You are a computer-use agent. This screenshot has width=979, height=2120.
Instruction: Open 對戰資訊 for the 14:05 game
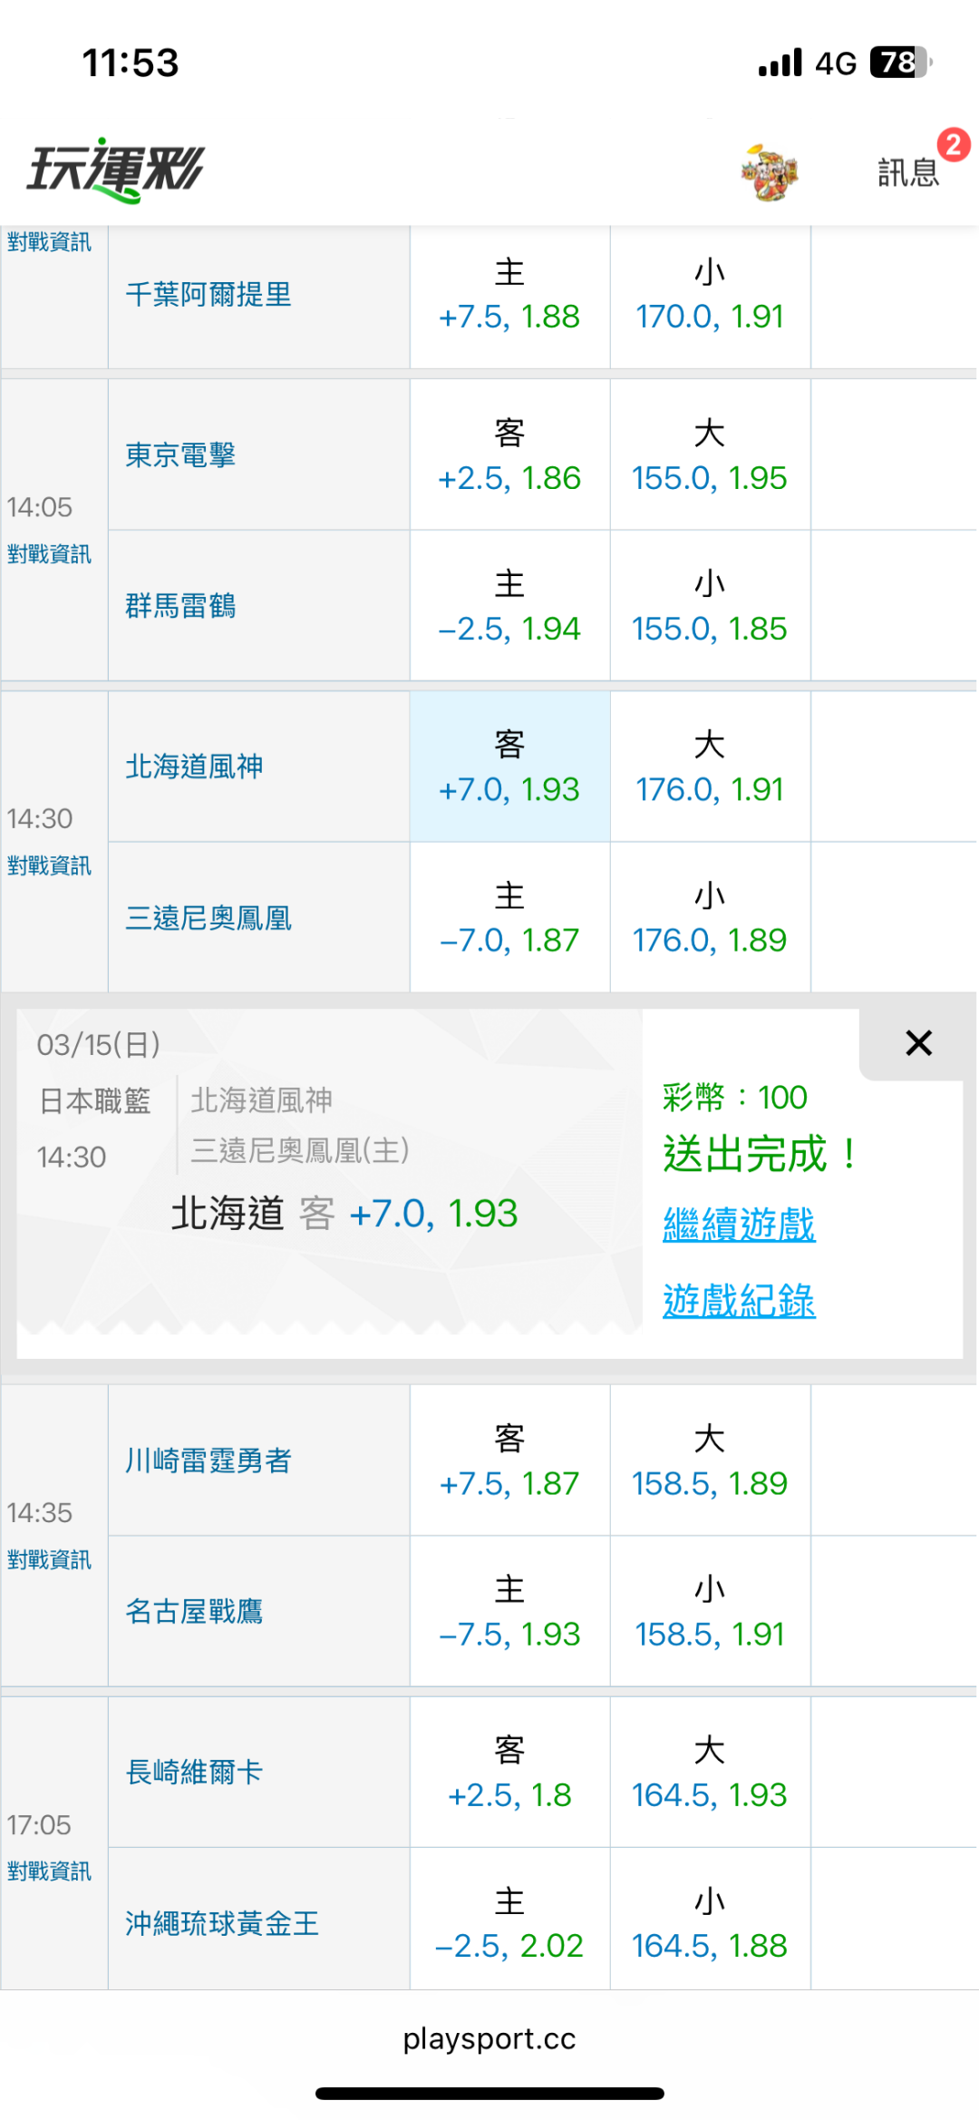49,554
